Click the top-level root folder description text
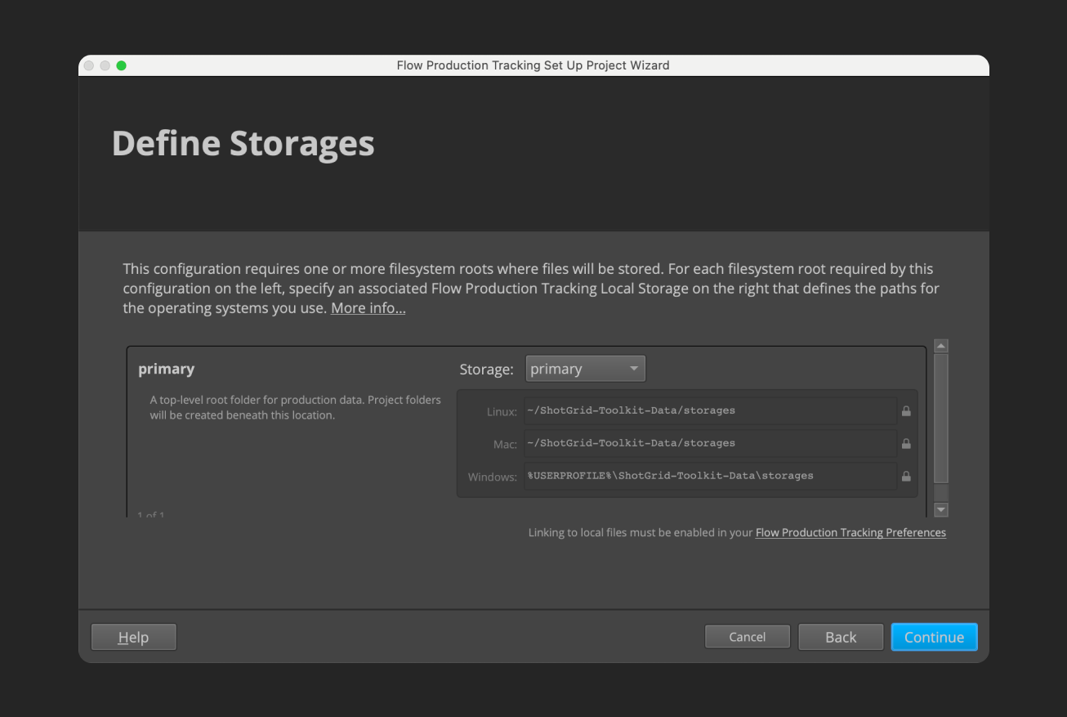 tap(296, 407)
